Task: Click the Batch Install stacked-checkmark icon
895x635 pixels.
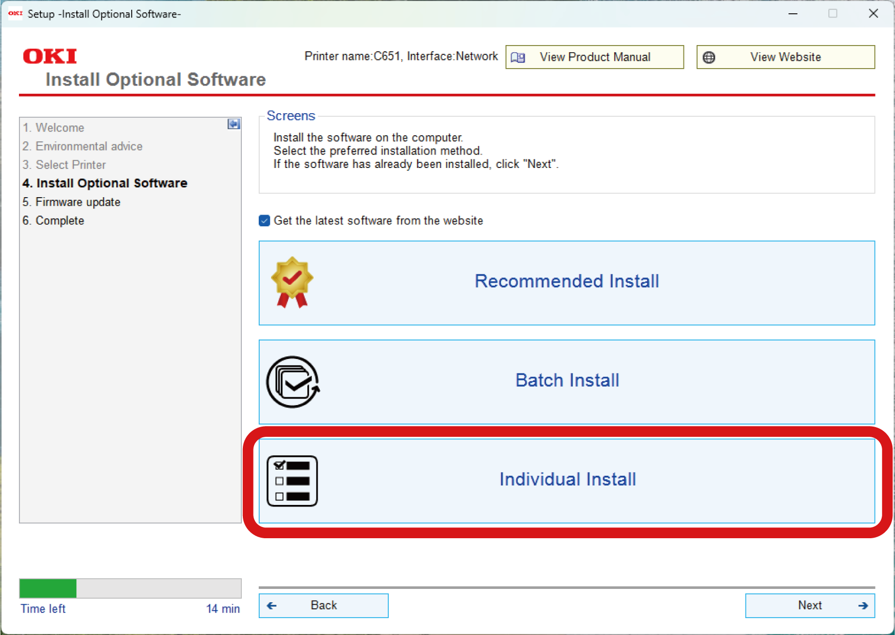Action: pyautogui.click(x=293, y=382)
